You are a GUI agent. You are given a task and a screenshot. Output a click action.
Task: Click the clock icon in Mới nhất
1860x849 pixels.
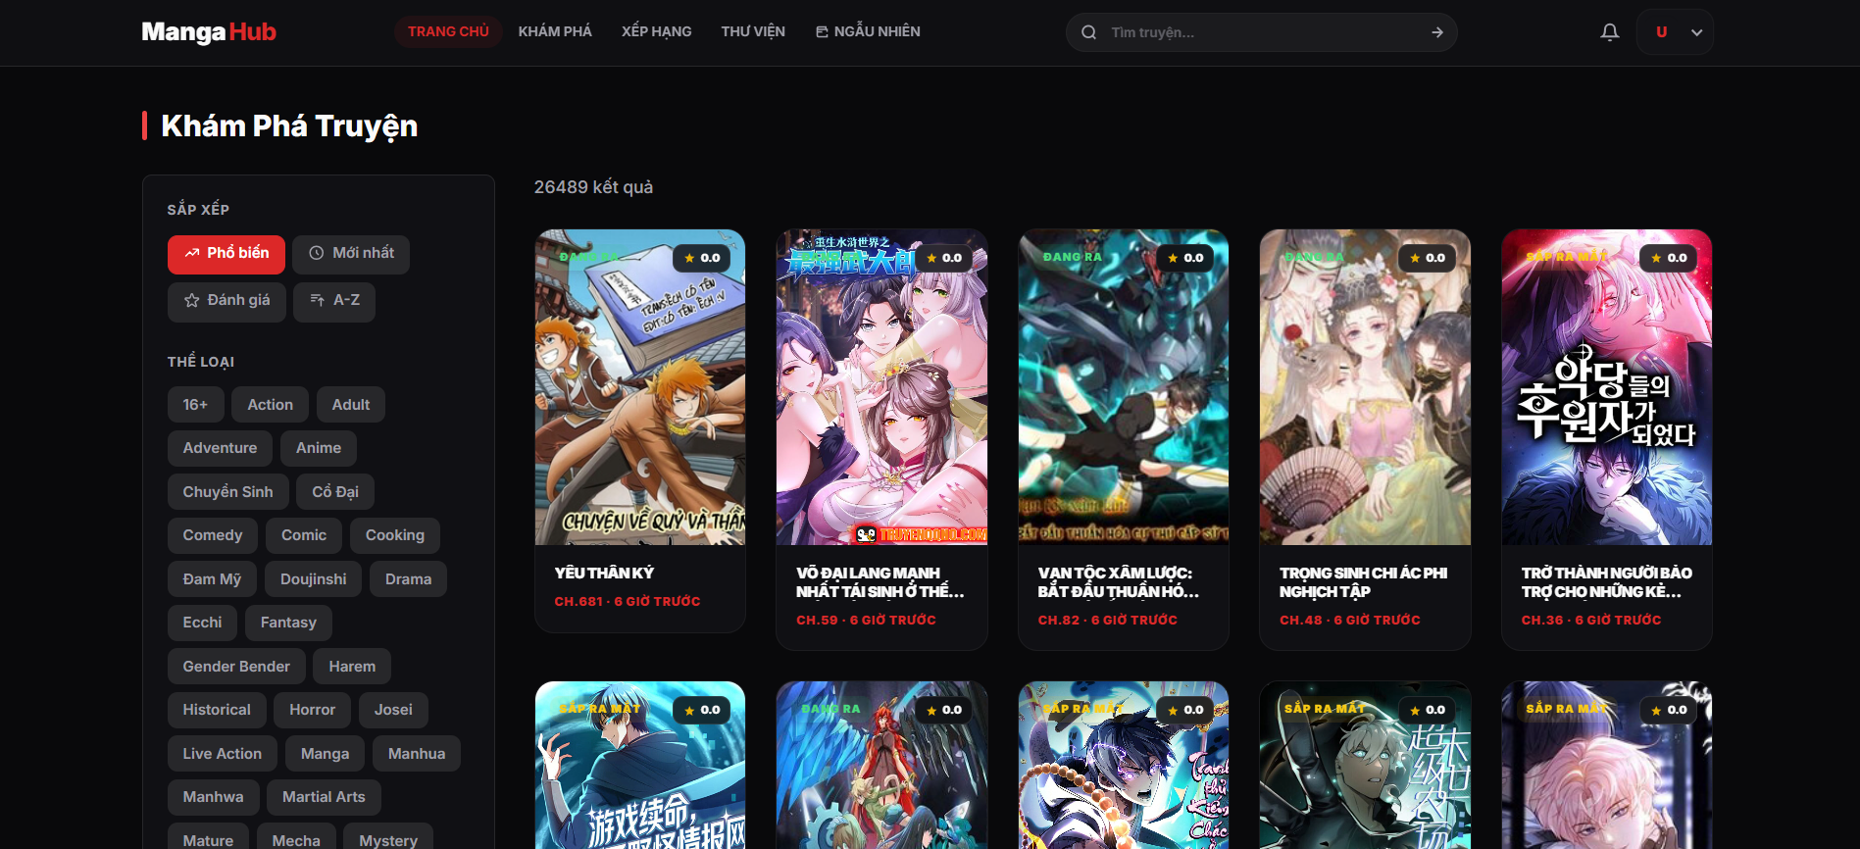coord(317,253)
